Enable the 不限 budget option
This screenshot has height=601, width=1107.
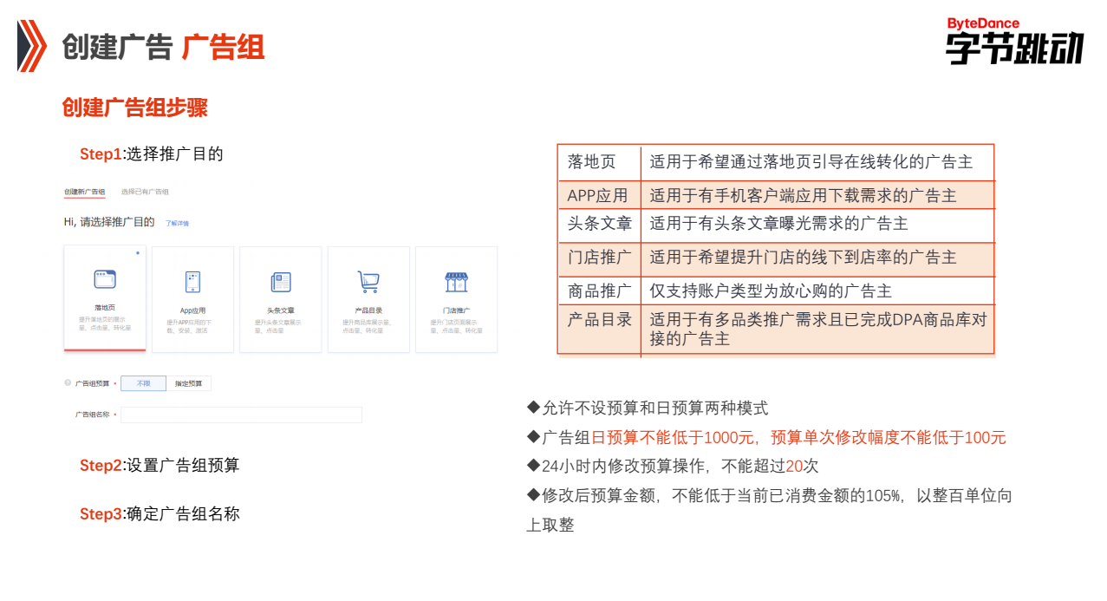(x=143, y=382)
